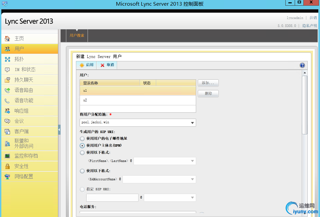Click the 删除 button
Viewport: 320px width, 217px height.
click(208, 94)
